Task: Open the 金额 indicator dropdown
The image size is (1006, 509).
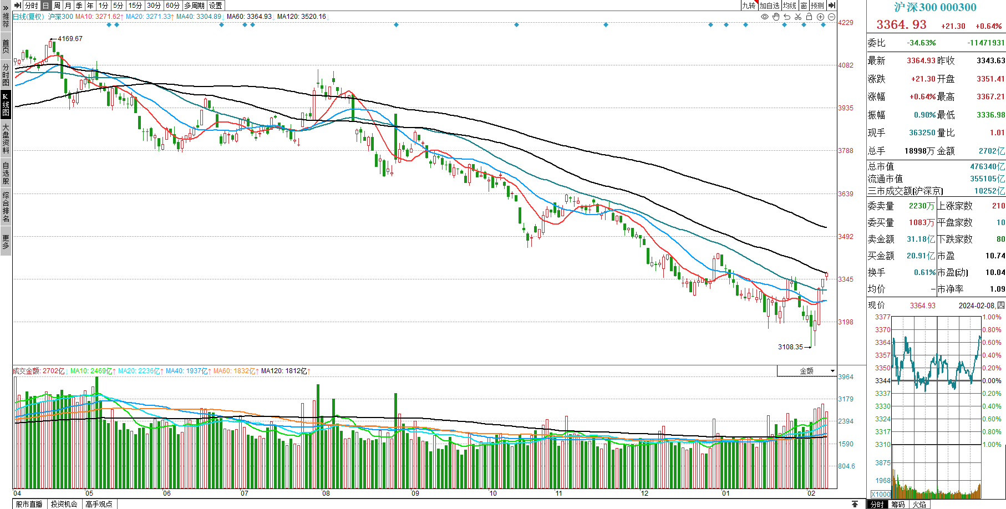Action: point(807,371)
